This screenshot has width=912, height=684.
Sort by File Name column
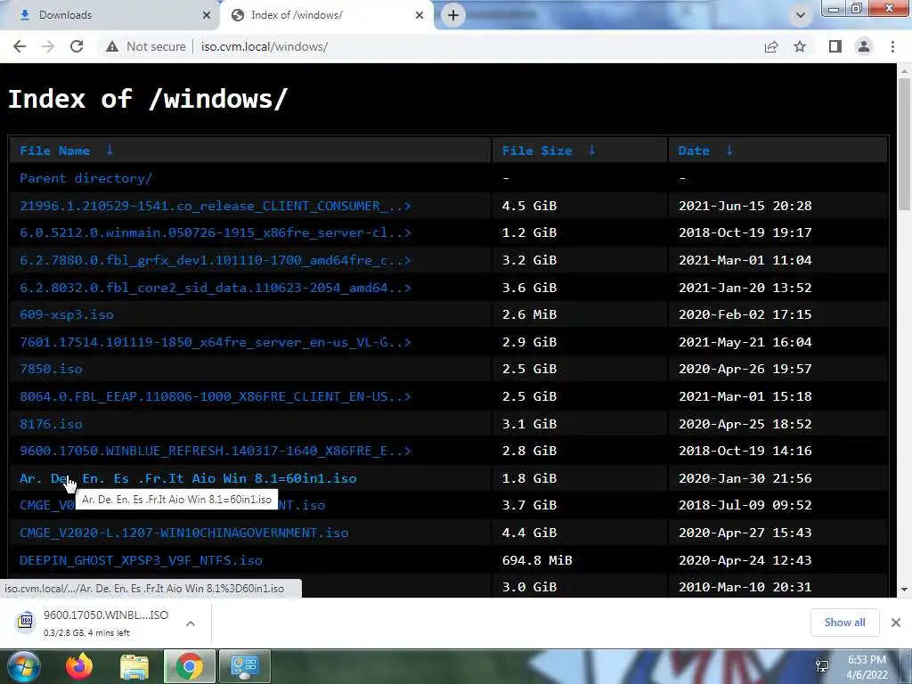(54, 151)
